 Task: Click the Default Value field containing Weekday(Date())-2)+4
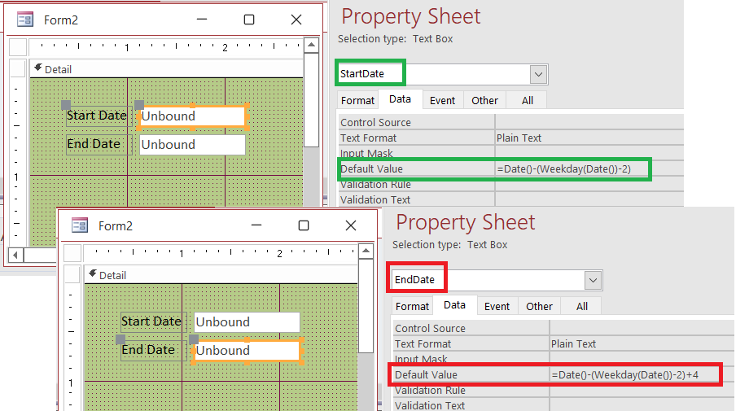point(633,375)
